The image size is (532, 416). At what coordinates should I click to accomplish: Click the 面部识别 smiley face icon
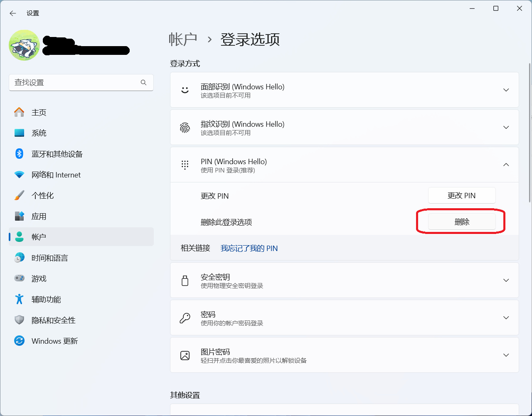coord(185,90)
